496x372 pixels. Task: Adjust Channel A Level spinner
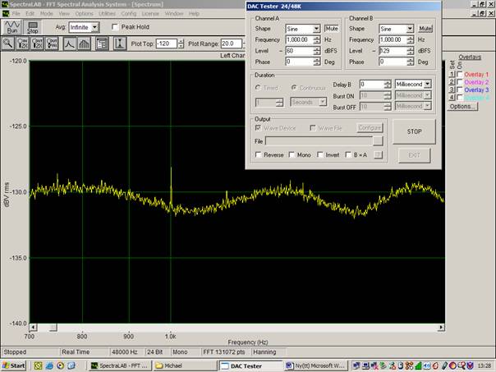(317, 51)
